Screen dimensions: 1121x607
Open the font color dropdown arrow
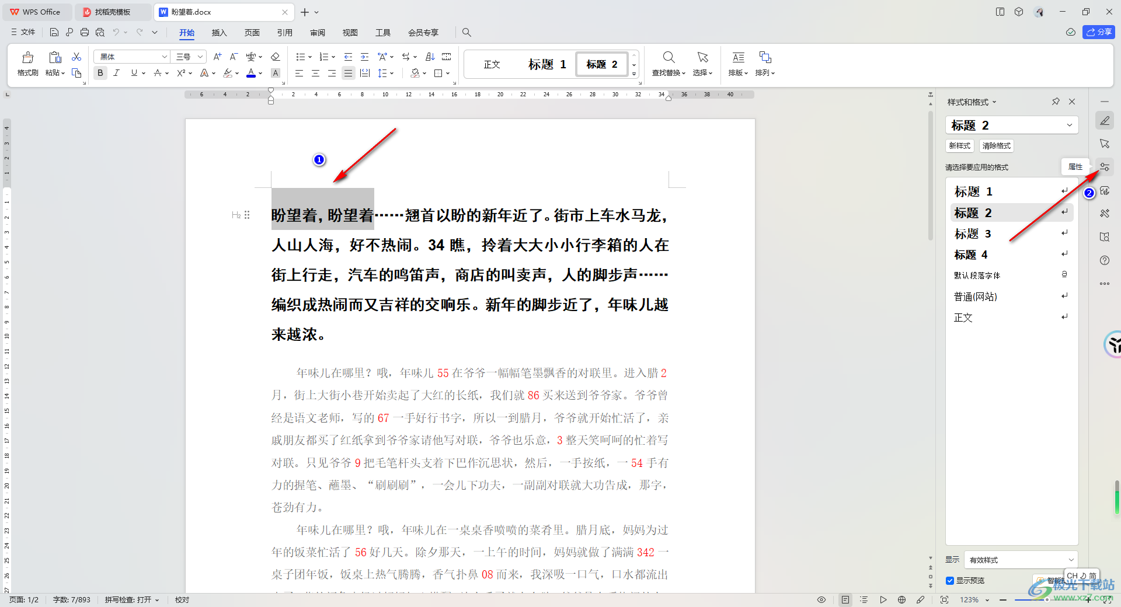(260, 73)
